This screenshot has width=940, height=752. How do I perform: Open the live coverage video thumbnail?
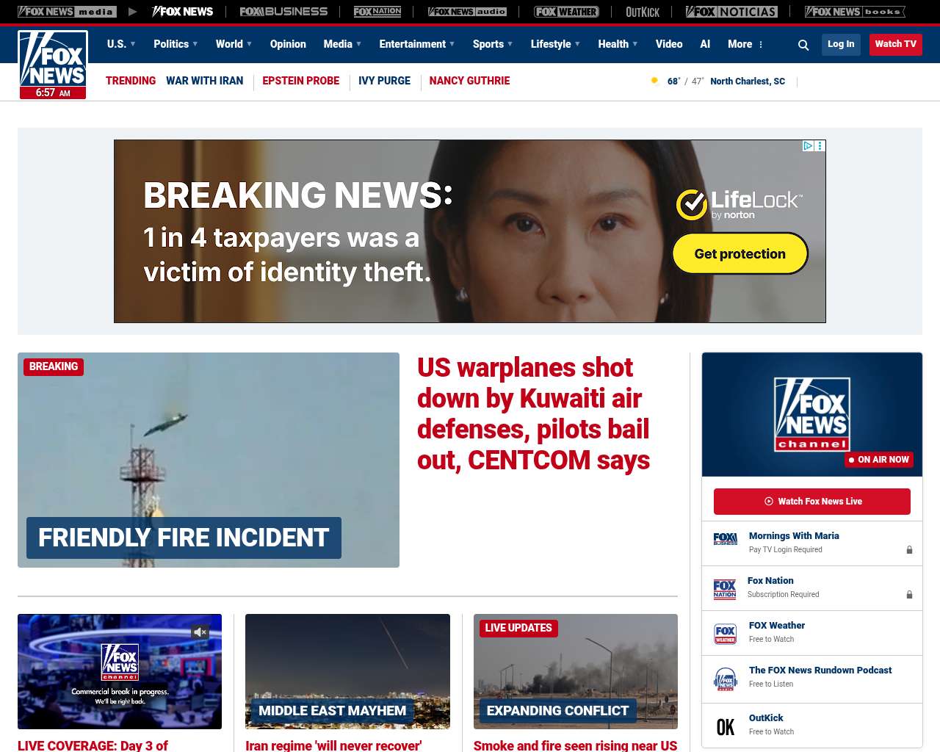click(x=120, y=671)
